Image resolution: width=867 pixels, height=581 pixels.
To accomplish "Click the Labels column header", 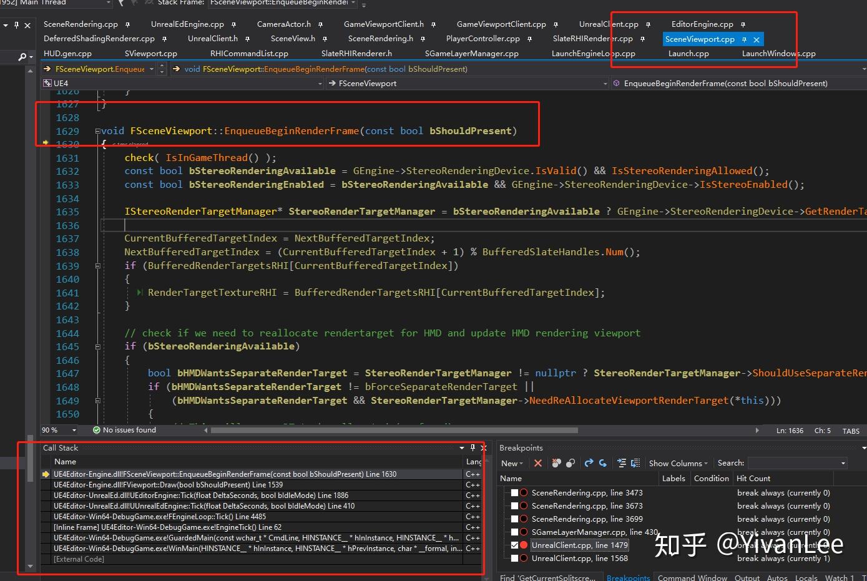I will 674,478.
